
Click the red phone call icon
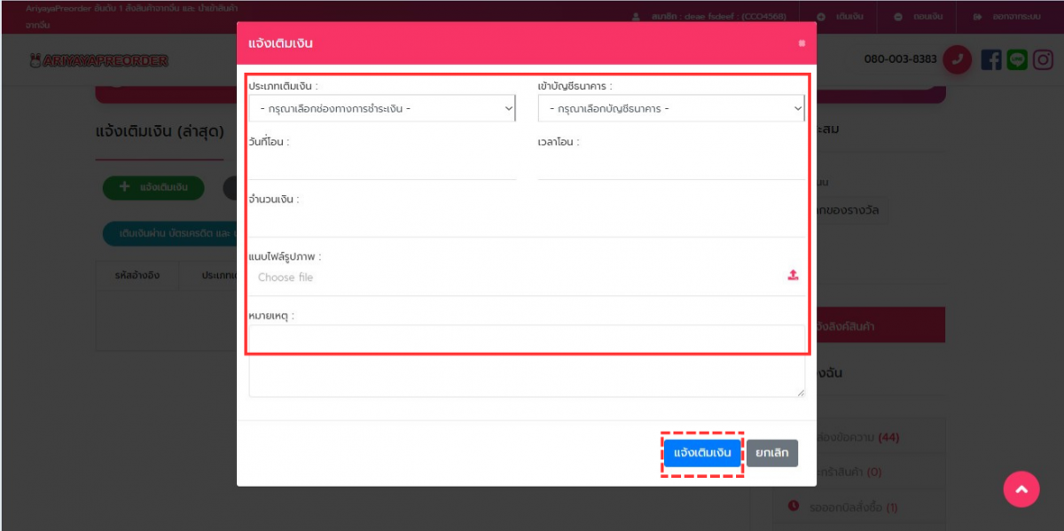pyautogui.click(x=957, y=59)
